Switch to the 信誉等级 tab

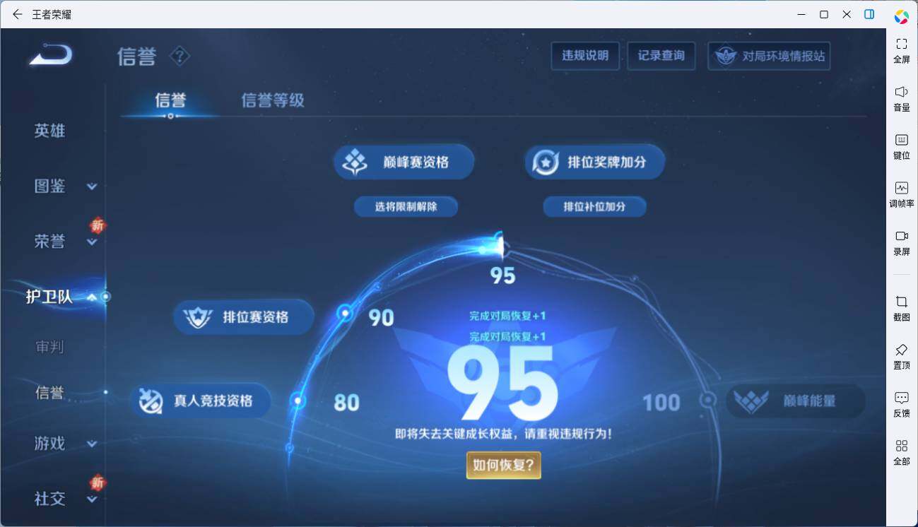coord(273,100)
